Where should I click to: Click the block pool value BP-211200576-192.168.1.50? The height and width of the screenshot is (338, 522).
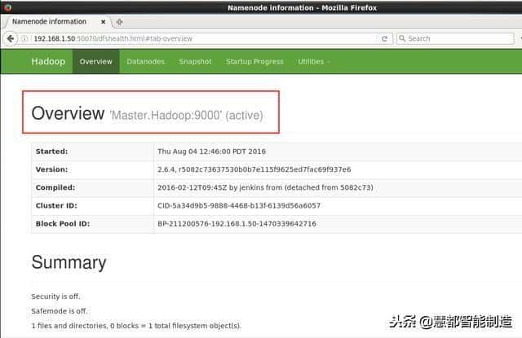coord(237,224)
